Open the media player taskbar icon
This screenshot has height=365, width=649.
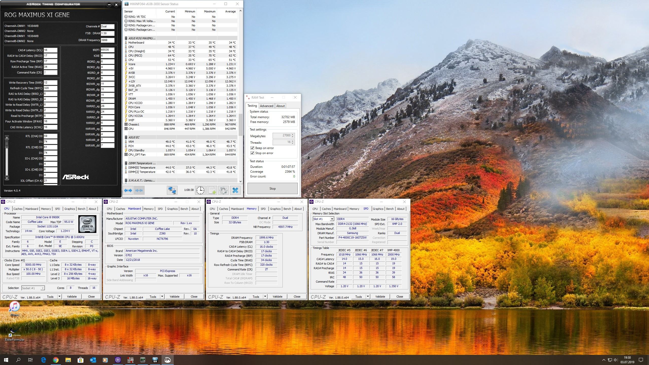click(x=105, y=360)
